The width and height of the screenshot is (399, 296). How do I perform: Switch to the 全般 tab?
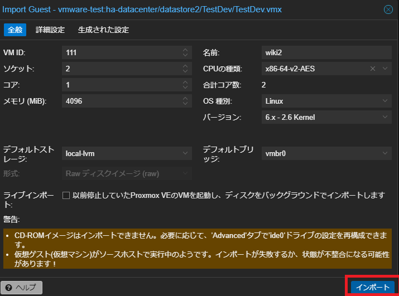[x=15, y=30]
